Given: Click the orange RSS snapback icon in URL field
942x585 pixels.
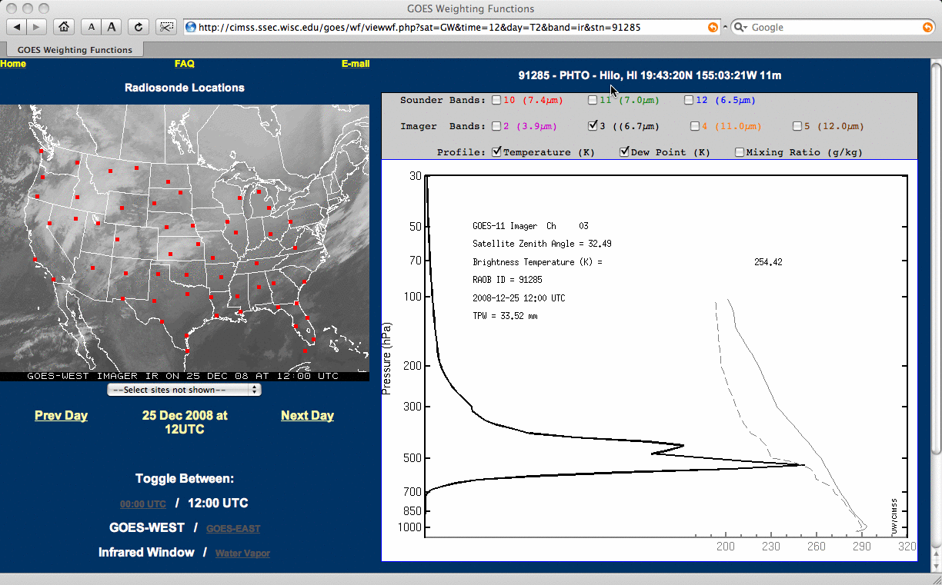Looking at the screenshot, I should point(713,27).
